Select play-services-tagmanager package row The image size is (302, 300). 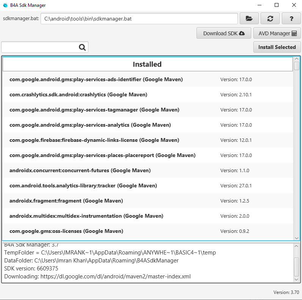[x=148, y=110]
